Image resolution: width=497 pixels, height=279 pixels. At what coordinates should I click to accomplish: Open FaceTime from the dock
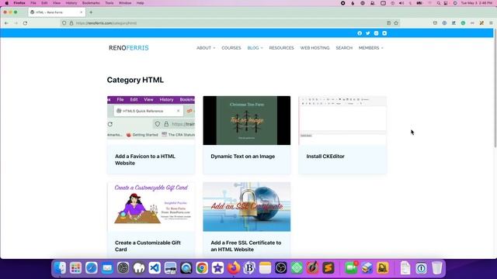click(351, 268)
